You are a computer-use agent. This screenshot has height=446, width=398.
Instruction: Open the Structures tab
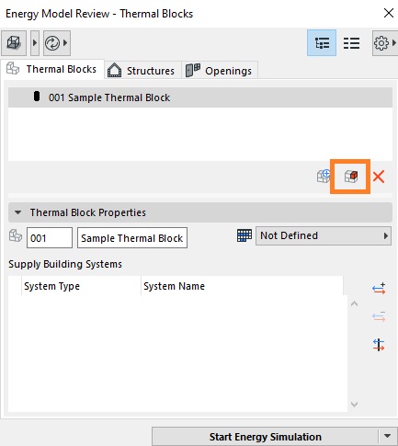pos(142,71)
